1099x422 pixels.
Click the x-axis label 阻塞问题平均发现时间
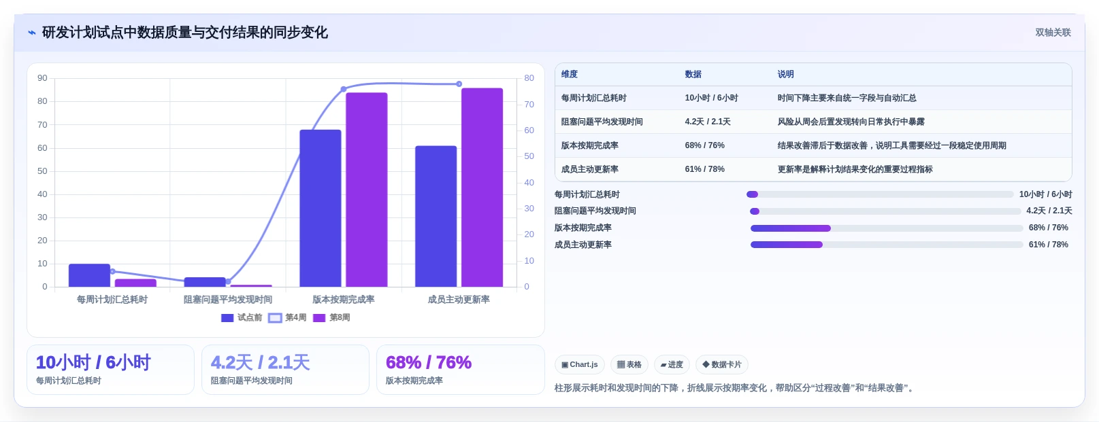[x=228, y=300]
